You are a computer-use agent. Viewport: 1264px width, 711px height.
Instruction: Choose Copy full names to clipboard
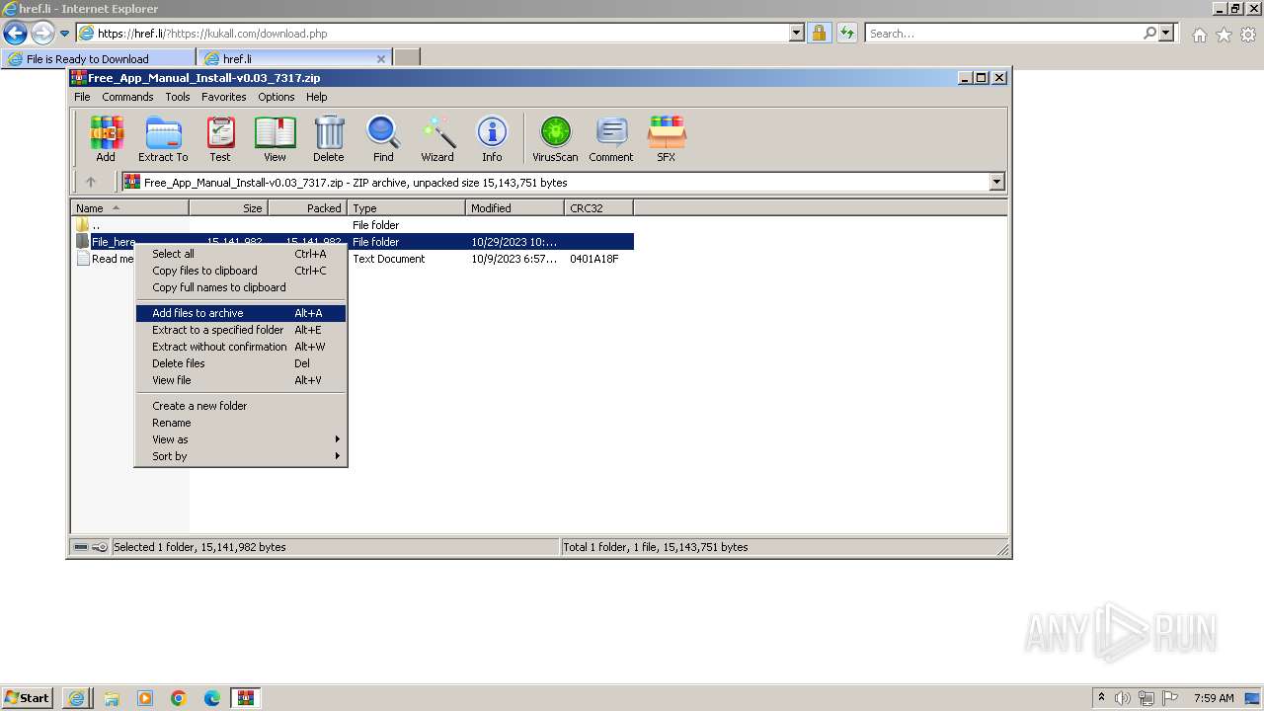241,287
